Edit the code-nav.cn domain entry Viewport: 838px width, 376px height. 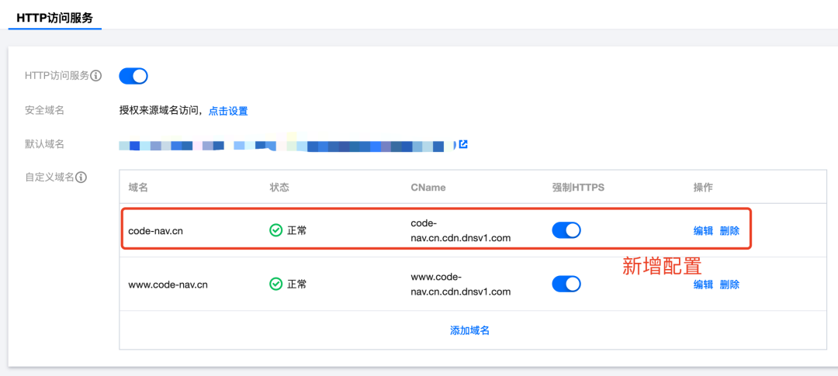click(703, 230)
